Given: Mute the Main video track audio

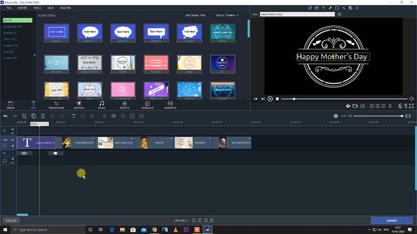Looking at the screenshot, I should coord(12,146).
